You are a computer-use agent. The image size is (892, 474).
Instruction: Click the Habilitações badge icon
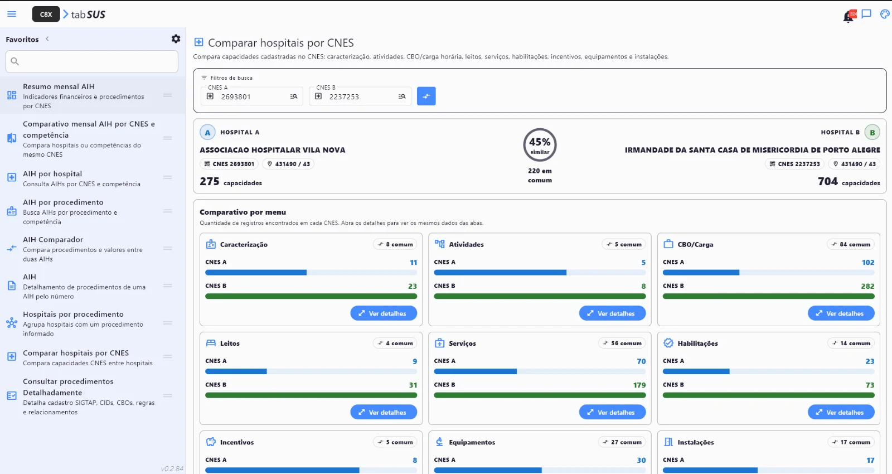click(x=668, y=343)
